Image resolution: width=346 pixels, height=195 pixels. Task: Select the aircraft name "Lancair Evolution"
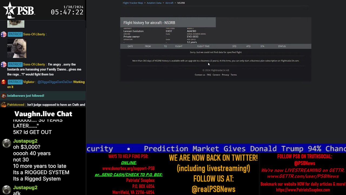pyautogui.click(x=134, y=31)
